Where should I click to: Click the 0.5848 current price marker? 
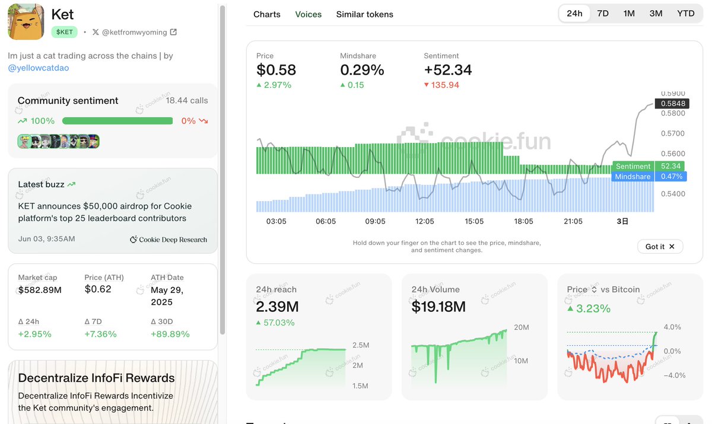(673, 104)
